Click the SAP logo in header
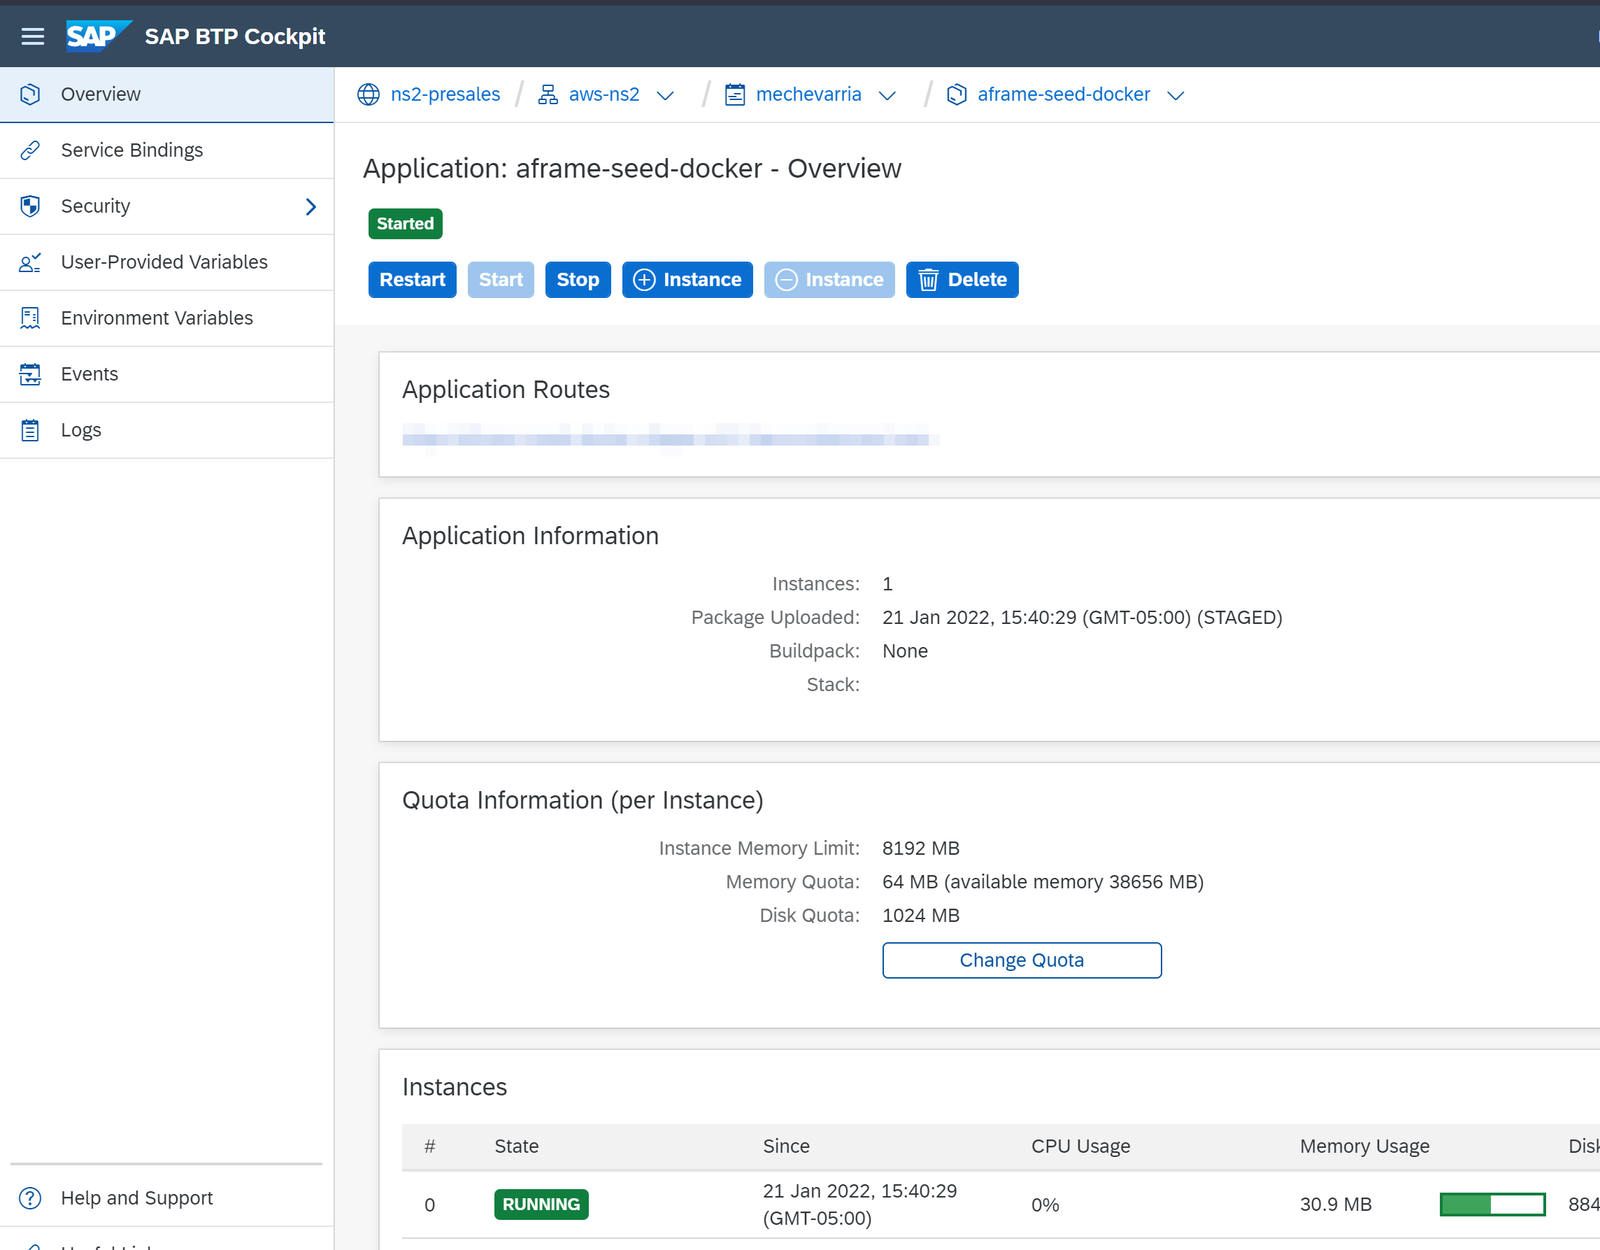This screenshot has height=1250, width=1600. 97,36
